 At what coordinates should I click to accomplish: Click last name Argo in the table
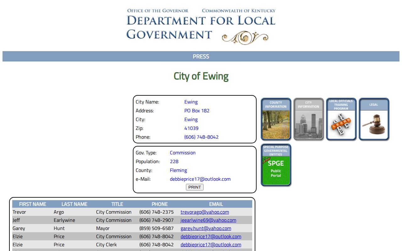click(59, 212)
